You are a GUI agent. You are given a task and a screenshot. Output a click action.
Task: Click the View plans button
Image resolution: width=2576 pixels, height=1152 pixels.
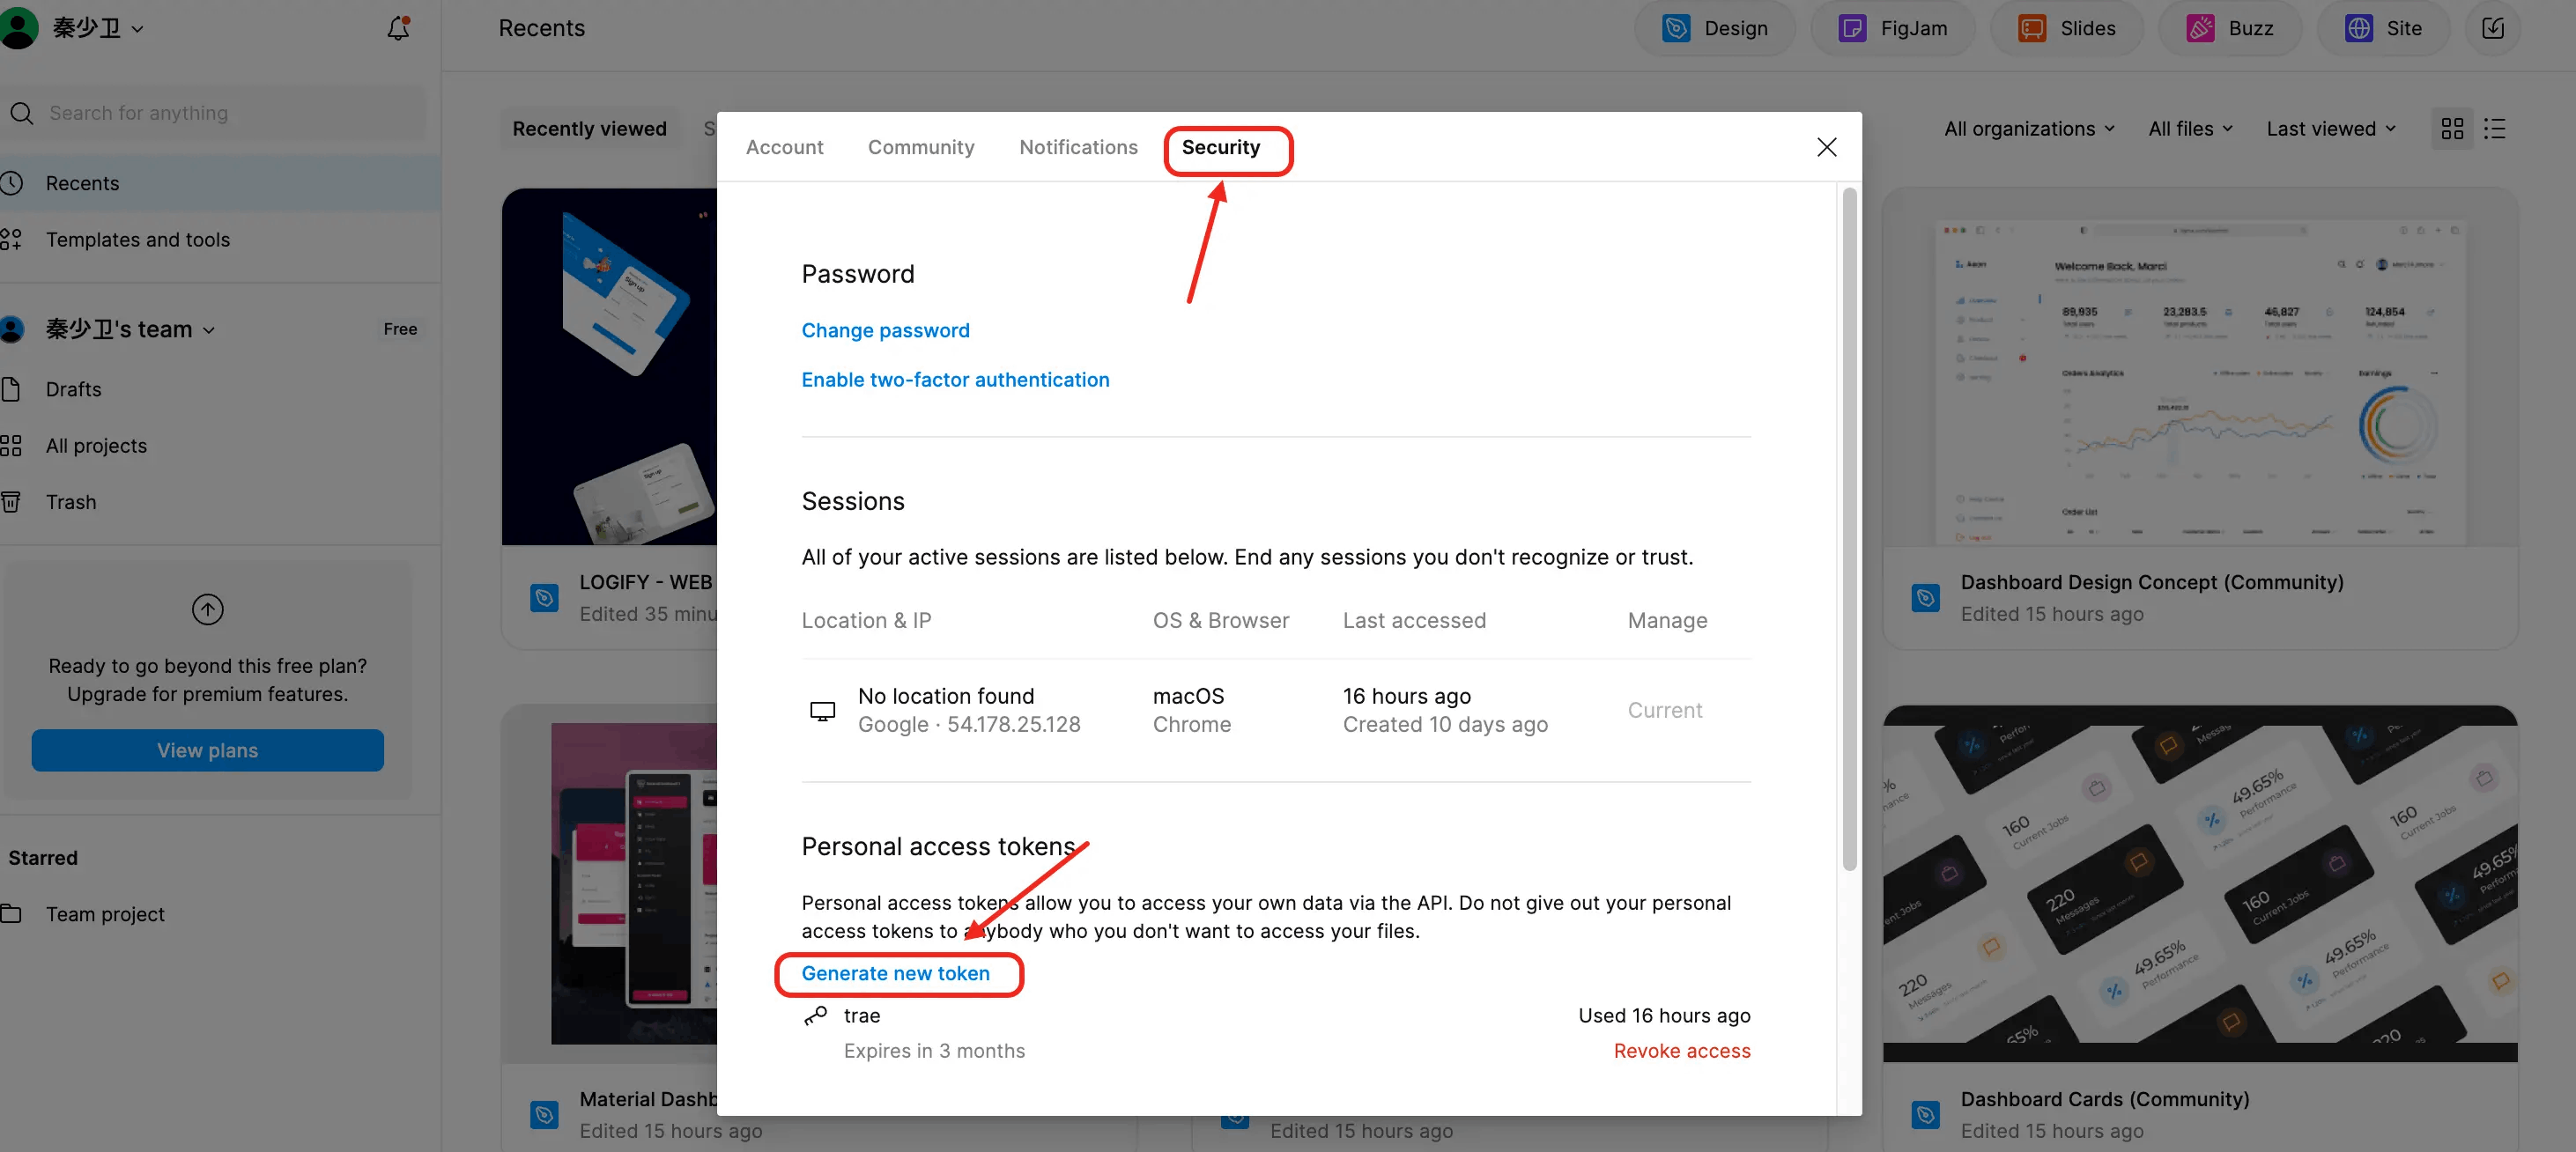207,750
